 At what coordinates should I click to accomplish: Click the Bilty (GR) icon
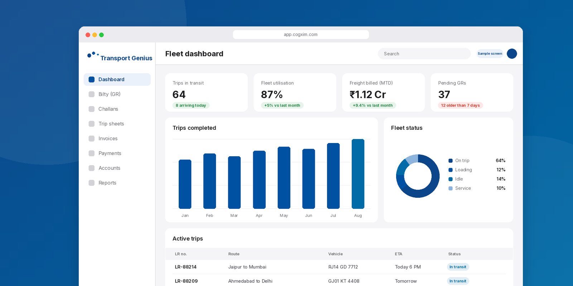pos(92,94)
